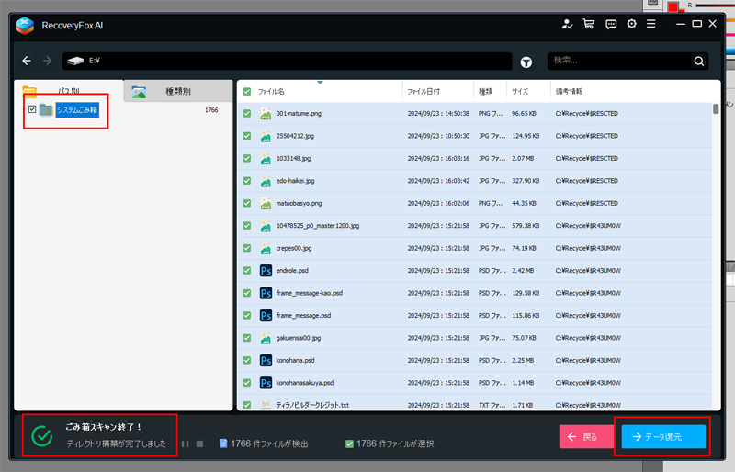Sort by the ファイル日付 column header

pos(424,92)
